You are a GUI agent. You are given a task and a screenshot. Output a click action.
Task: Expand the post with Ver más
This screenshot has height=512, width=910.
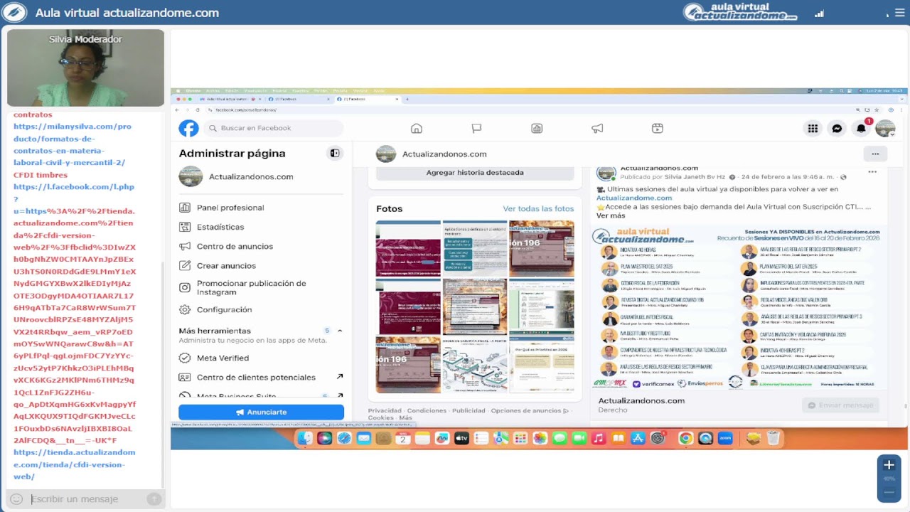611,215
